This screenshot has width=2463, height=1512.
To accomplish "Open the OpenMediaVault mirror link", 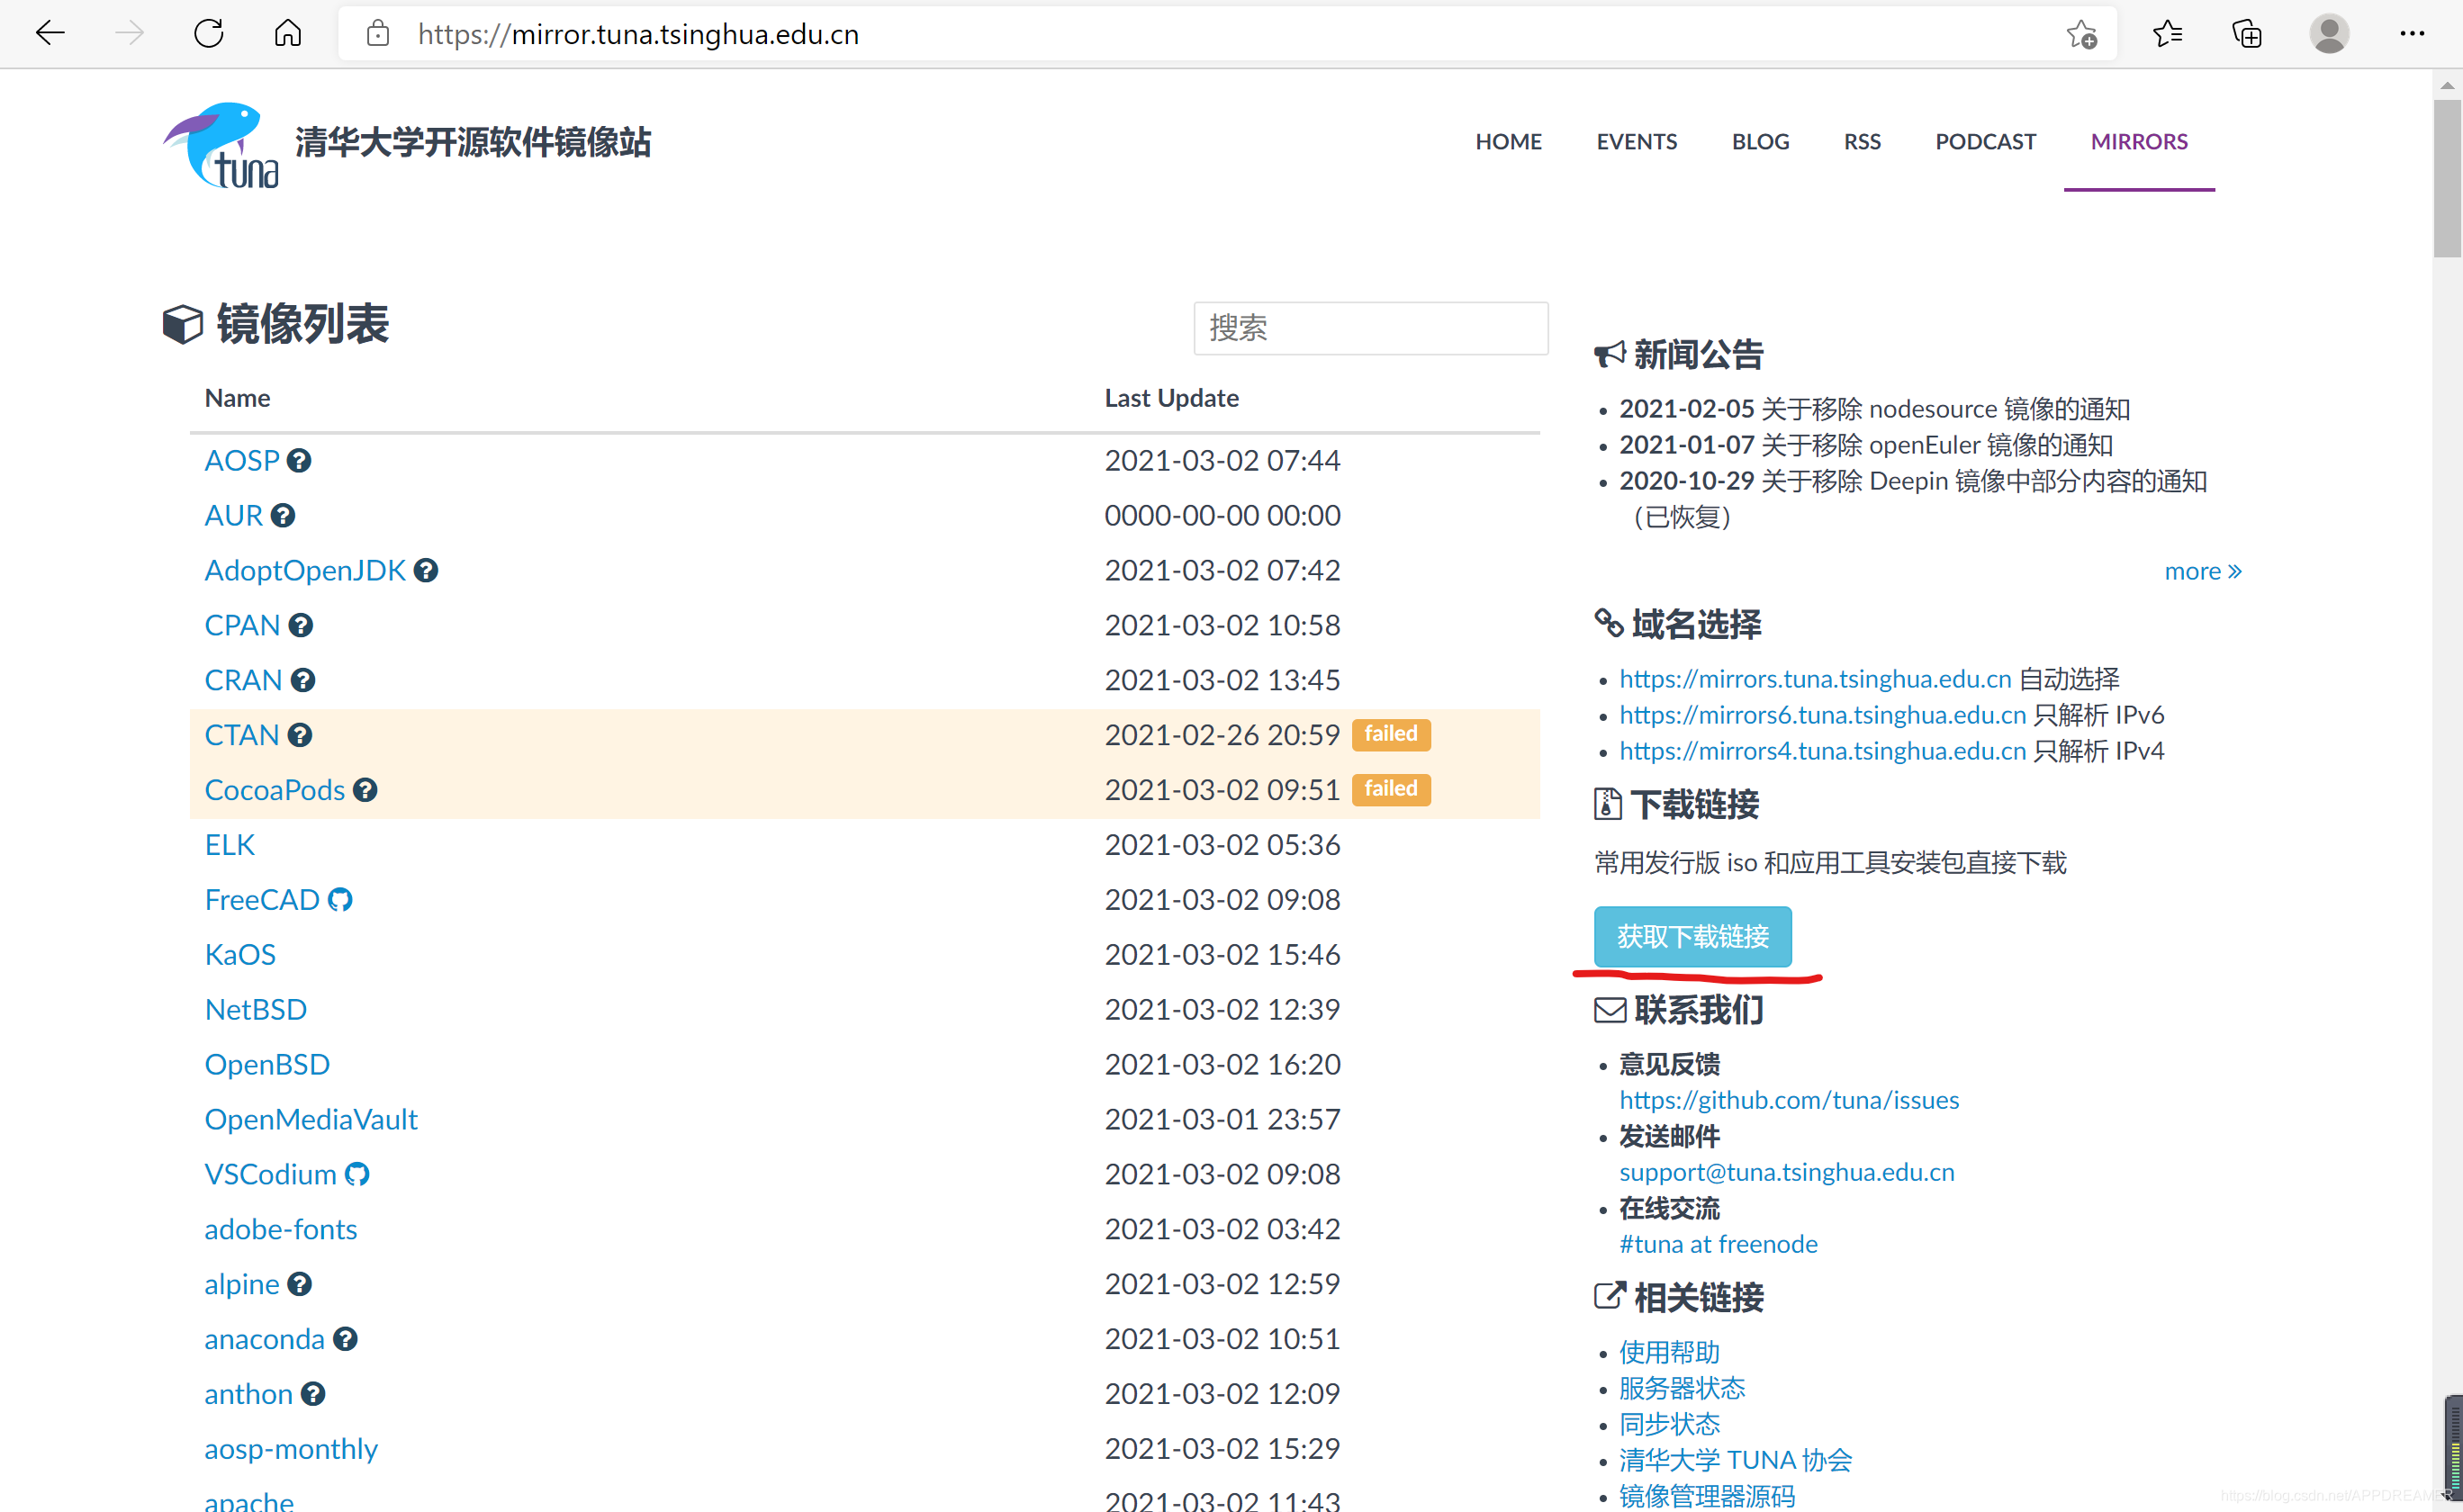I will coord(311,1120).
